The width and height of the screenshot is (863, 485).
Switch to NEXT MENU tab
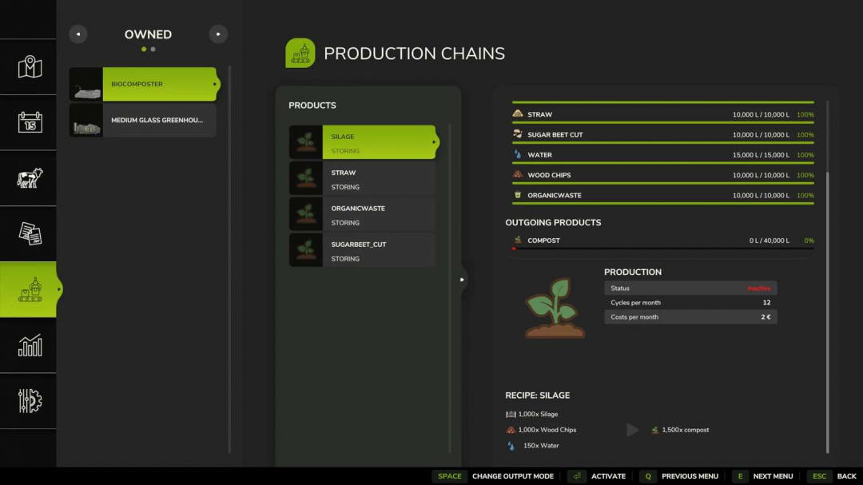pyautogui.click(x=772, y=475)
